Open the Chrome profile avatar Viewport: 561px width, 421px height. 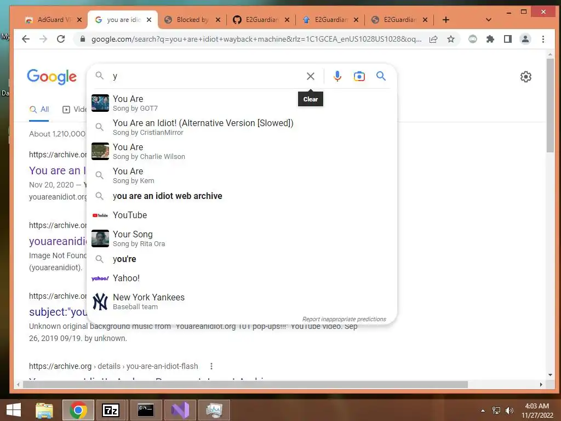[x=525, y=39]
